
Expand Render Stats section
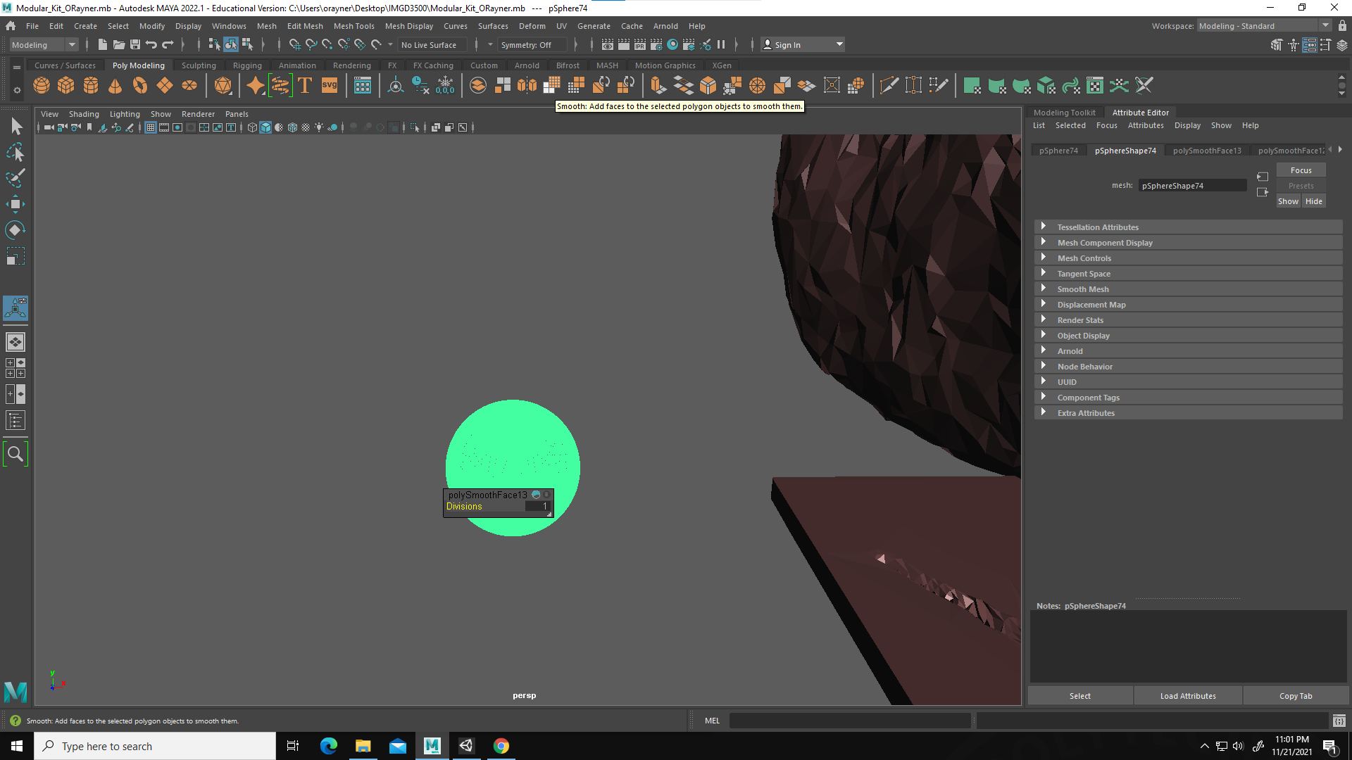point(1188,320)
